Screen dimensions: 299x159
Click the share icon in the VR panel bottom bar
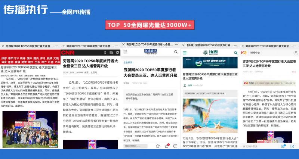[292, 146]
